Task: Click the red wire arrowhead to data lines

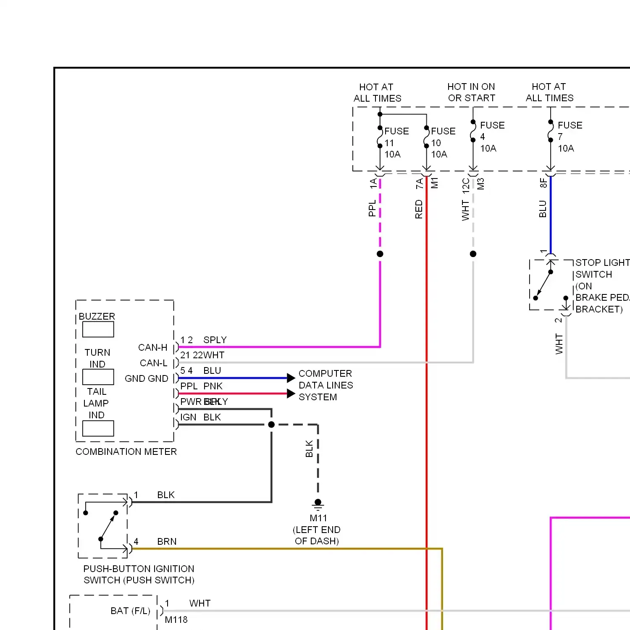Action: (x=291, y=394)
